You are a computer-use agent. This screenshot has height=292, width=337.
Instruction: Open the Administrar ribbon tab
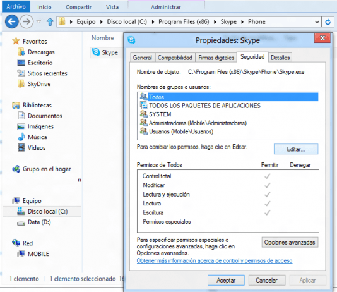(166, 7)
